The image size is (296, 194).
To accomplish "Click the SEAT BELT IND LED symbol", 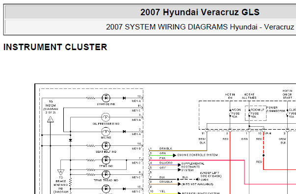I will pyautogui.click(x=106, y=146).
